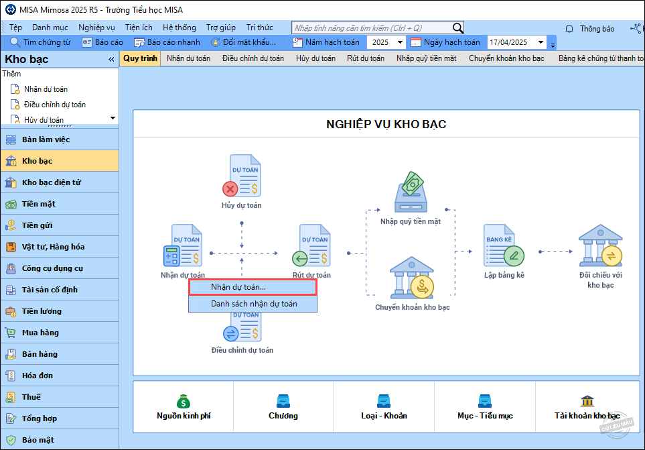Focus the feature search input box
Image resolution: width=645 pixels, height=450 pixels.
[372, 28]
